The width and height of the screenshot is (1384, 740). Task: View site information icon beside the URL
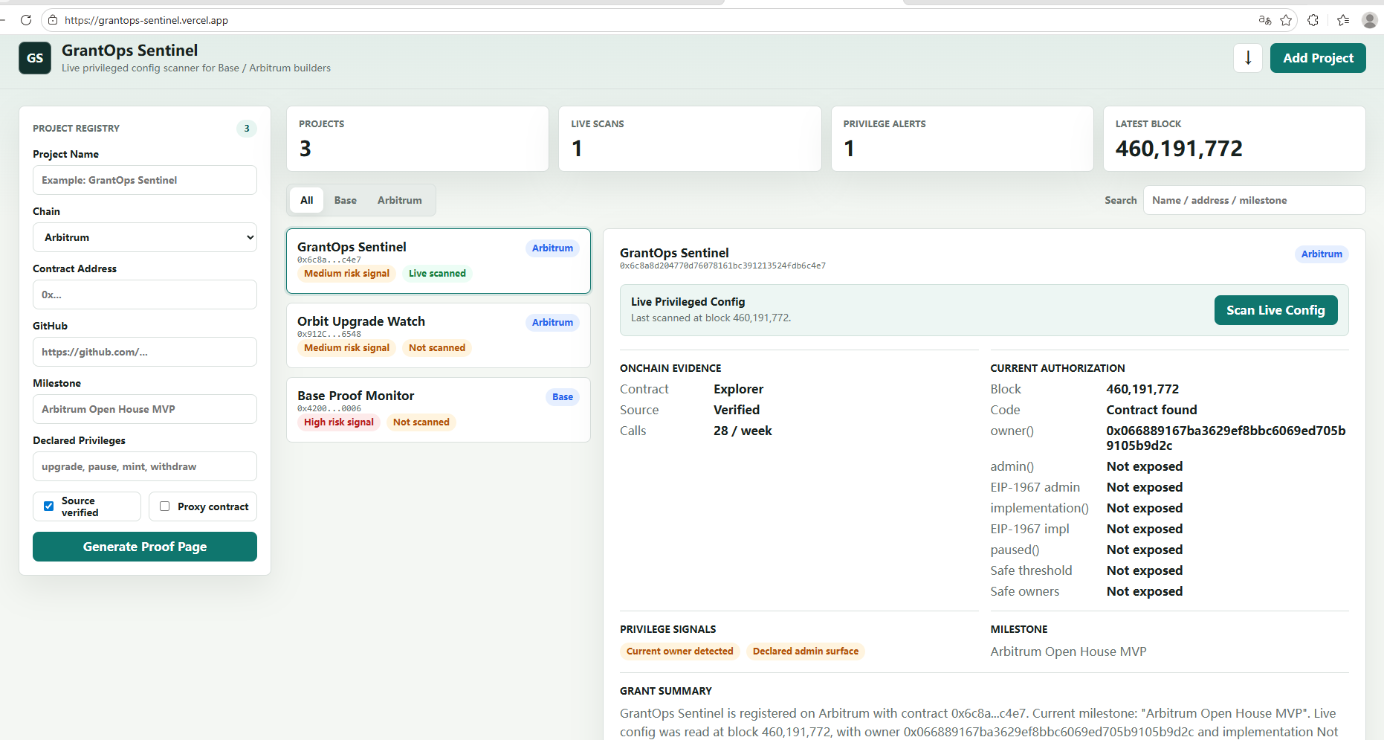[x=52, y=20]
